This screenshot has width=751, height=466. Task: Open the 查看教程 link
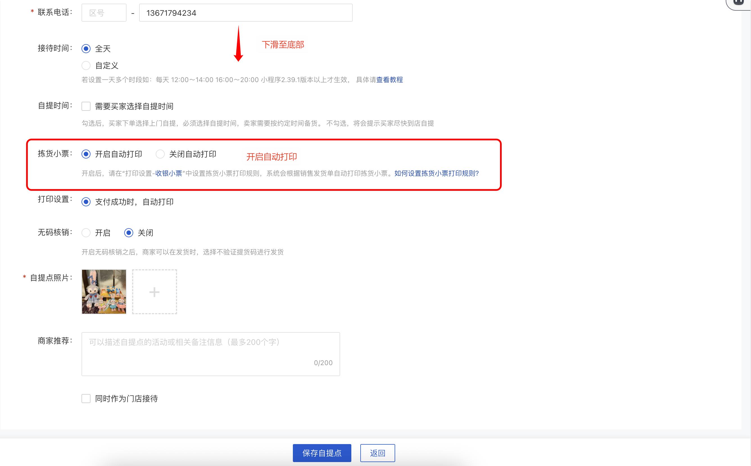point(389,80)
